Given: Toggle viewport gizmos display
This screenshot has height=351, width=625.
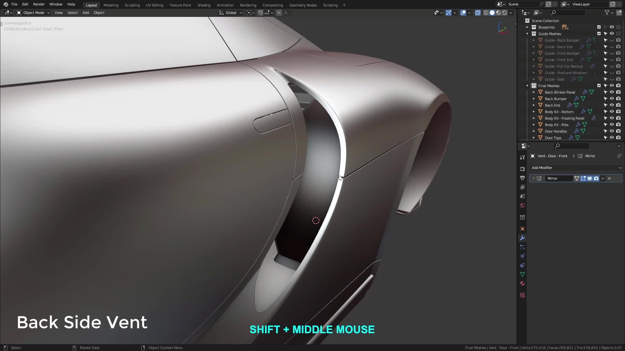Looking at the screenshot, I should 448,13.
